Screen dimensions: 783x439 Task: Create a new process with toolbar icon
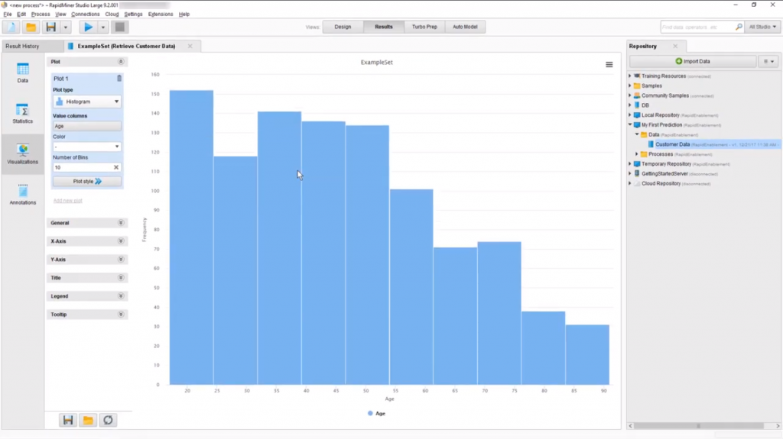12,27
